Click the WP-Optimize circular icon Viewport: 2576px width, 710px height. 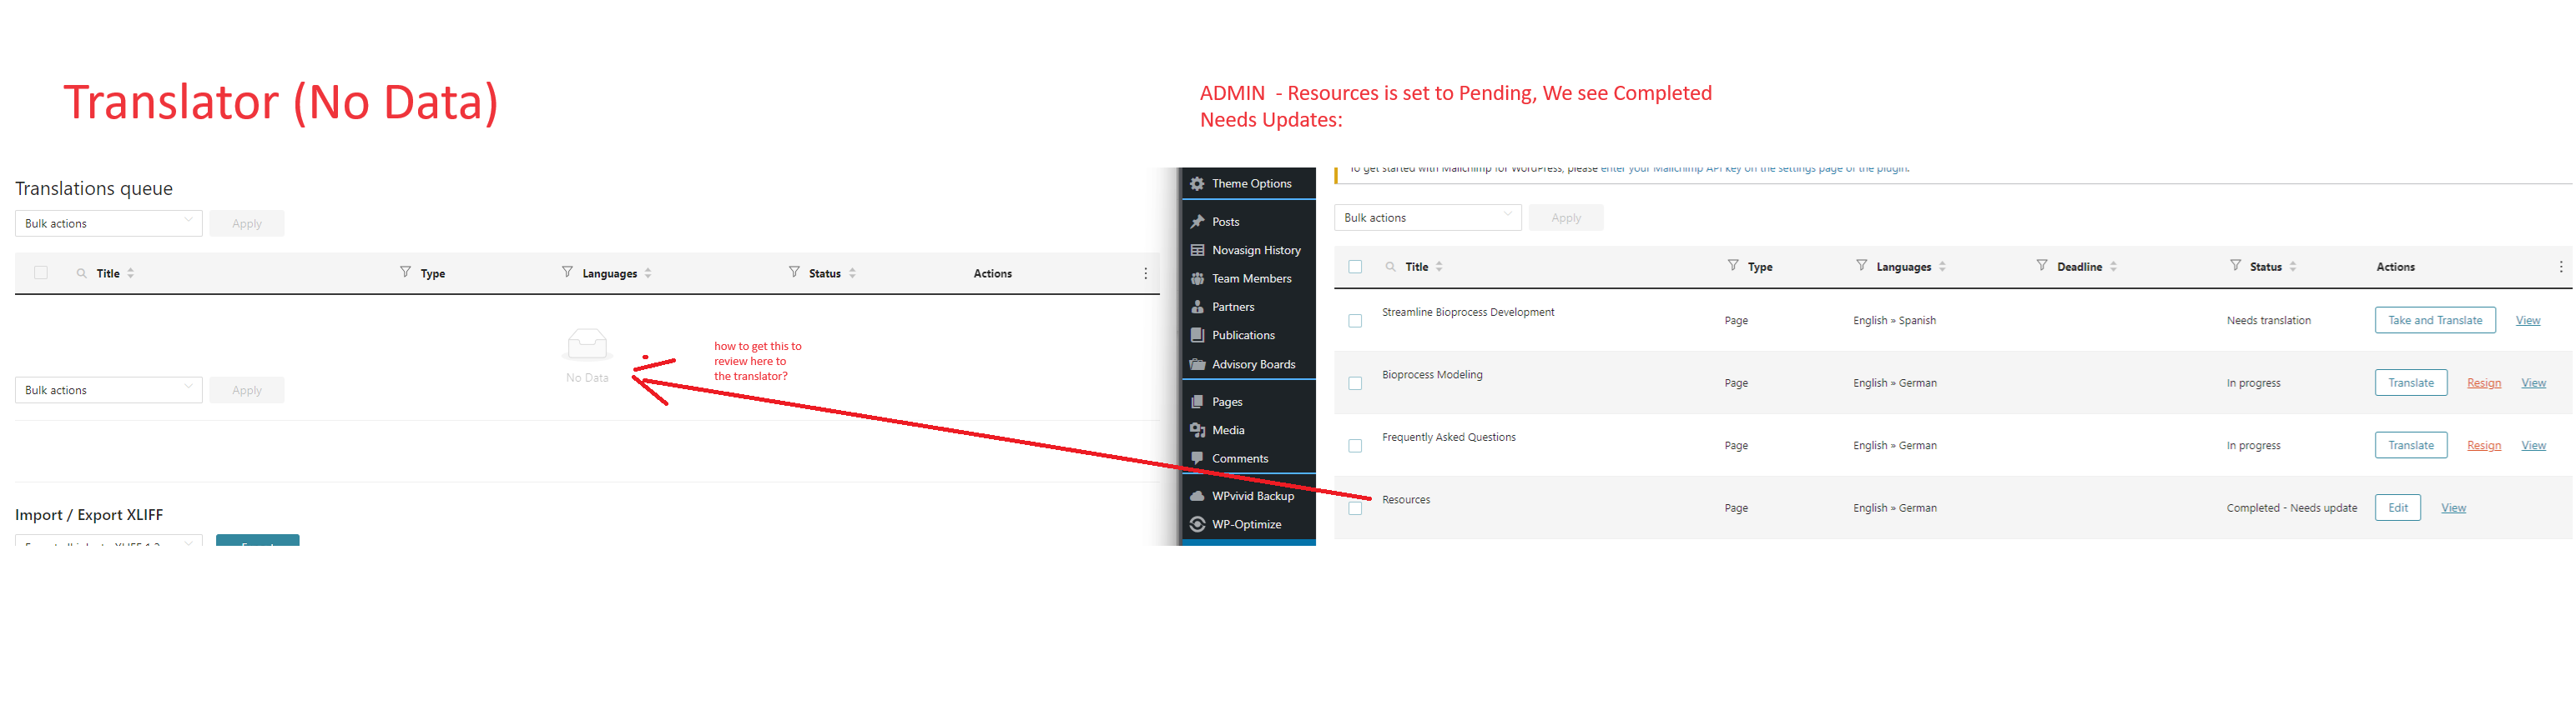coord(1197,524)
